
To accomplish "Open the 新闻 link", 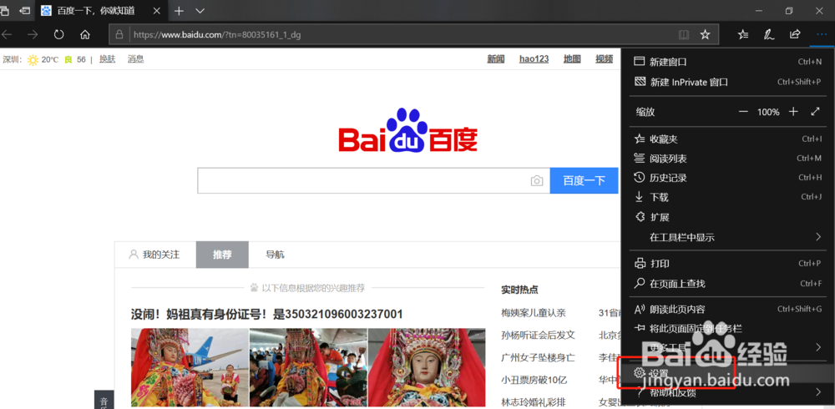I will [x=496, y=59].
